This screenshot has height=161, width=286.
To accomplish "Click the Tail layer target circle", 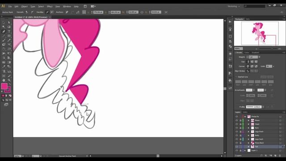I will point(280,147).
